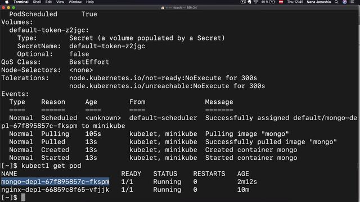
Task: Click the Thu 12:45 clock
Action: (295, 2)
